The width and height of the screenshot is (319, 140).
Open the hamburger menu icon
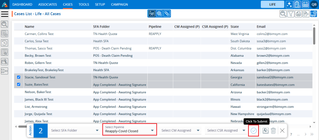pyautogui.click(x=5, y=14)
